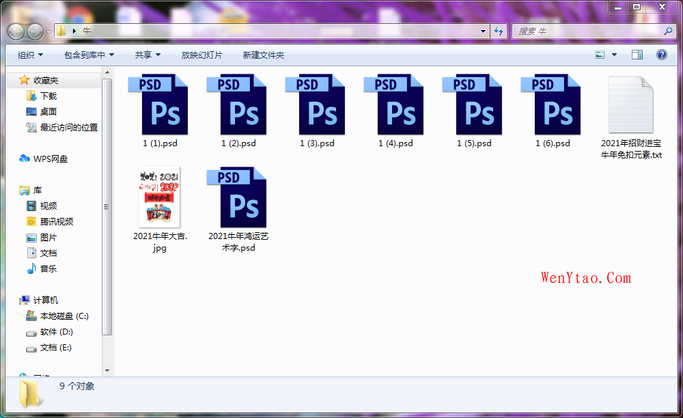Click the 计算机 monitor icon

click(25, 300)
